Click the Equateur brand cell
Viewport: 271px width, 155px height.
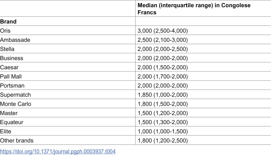click(12, 122)
